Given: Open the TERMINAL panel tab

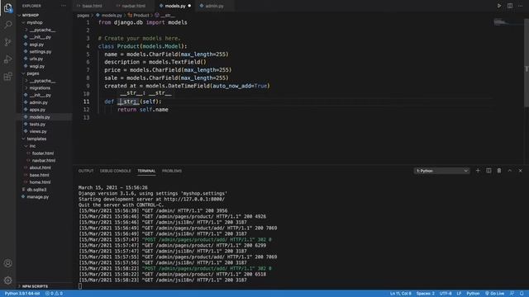Looking at the screenshot, I should [x=146, y=171].
